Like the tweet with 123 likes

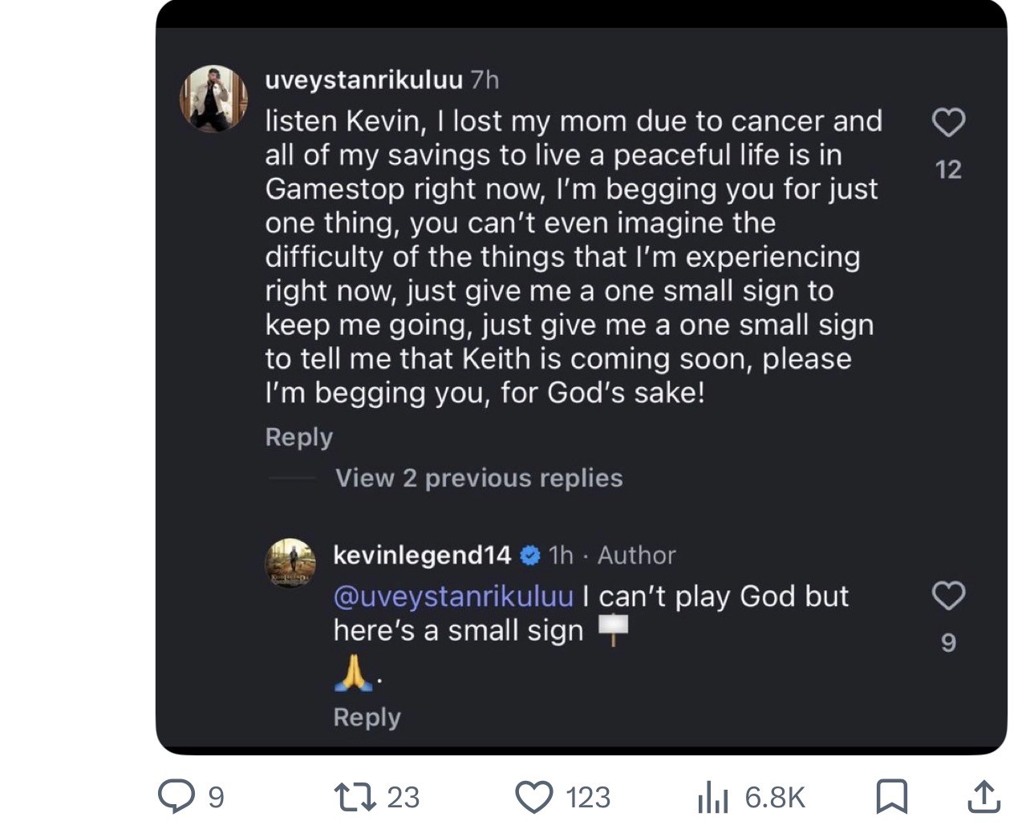[533, 797]
